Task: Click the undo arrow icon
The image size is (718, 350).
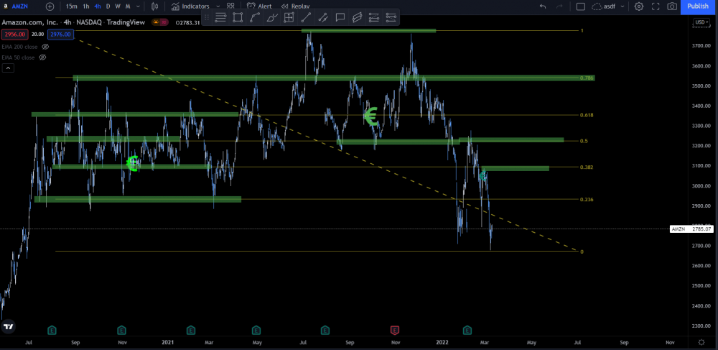Action: point(543,6)
